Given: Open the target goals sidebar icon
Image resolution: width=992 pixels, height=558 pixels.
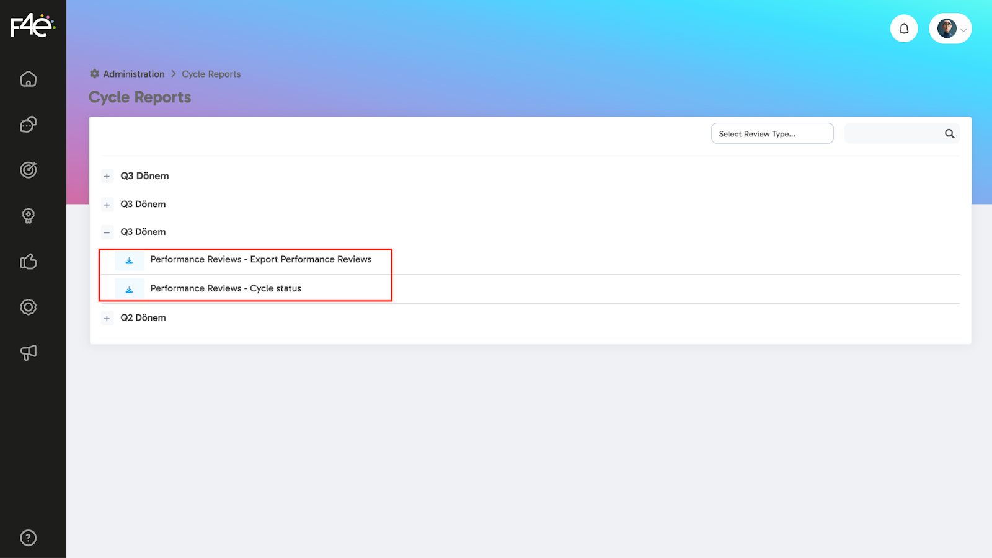Looking at the screenshot, I should [29, 170].
